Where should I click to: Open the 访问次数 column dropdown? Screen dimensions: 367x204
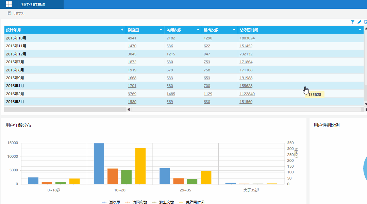(198, 30)
